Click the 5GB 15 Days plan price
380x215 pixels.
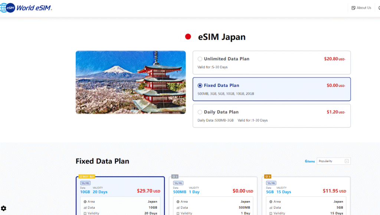[x=334, y=191]
